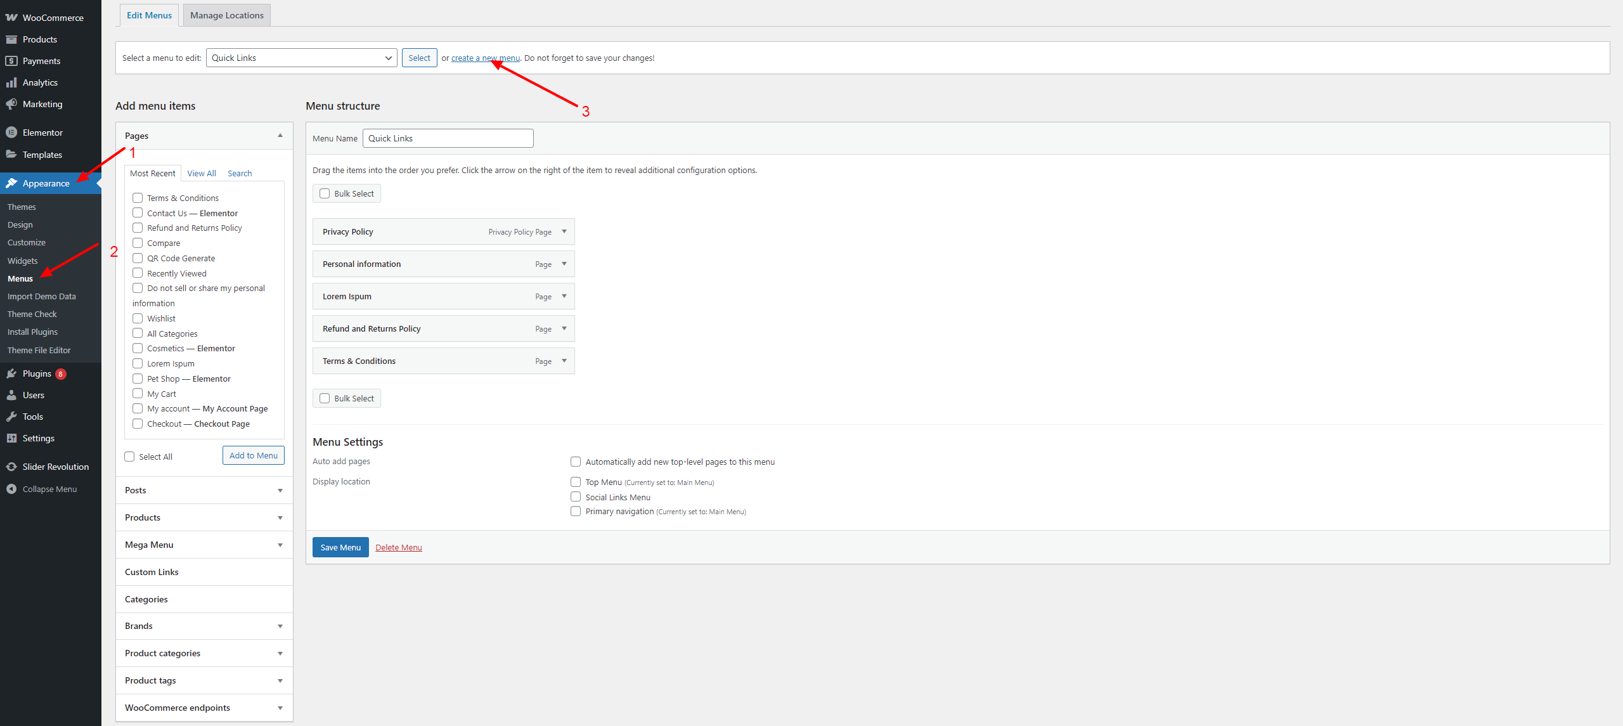Enable Social Links Menu display location

576,497
